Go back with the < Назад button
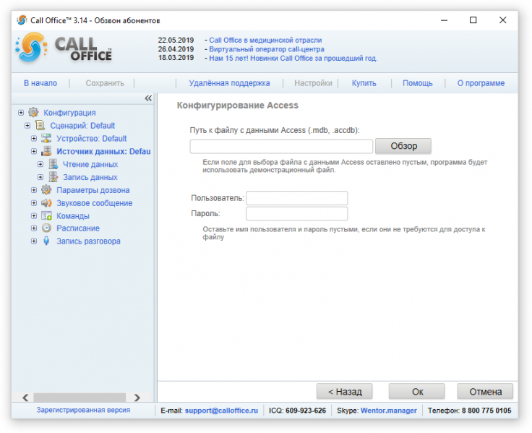The width and height of the screenshot is (532, 433). coord(345,392)
